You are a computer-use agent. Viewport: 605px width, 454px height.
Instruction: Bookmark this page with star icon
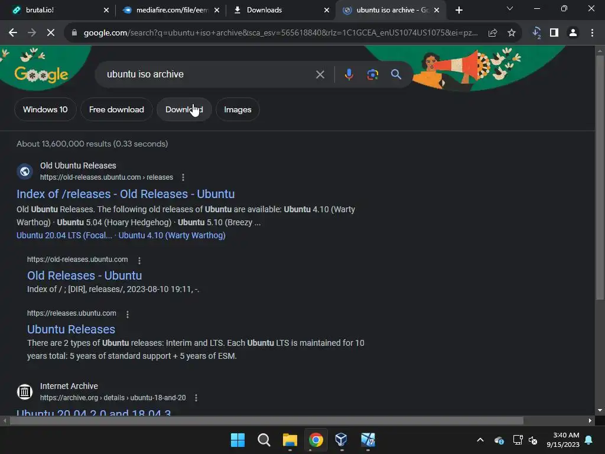coord(512,33)
